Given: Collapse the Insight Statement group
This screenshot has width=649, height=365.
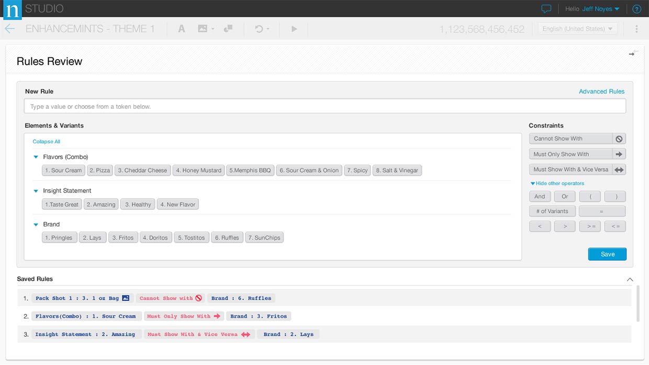Looking at the screenshot, I should pyautogui.click(x=36, y=191).
